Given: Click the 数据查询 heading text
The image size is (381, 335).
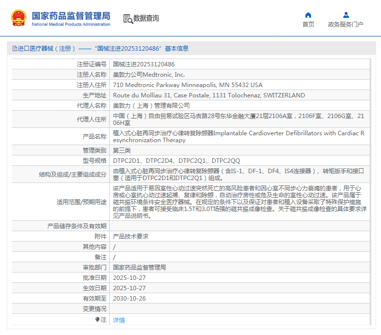Looking at the screenshot, I should pos(146,19).
